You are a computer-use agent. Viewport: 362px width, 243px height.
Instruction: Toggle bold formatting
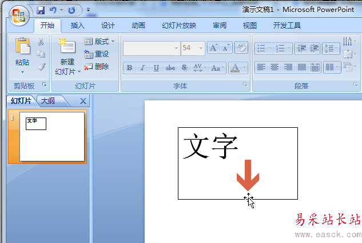[129, 68]
